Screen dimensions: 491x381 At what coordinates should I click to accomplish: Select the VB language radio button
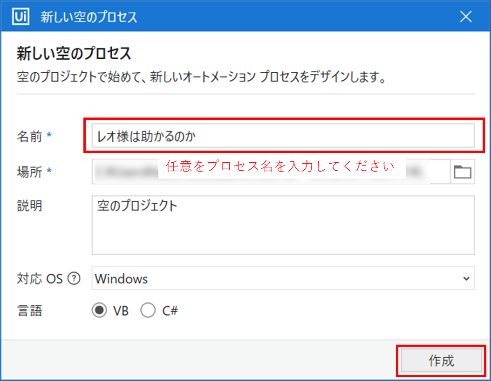(99, 311)
